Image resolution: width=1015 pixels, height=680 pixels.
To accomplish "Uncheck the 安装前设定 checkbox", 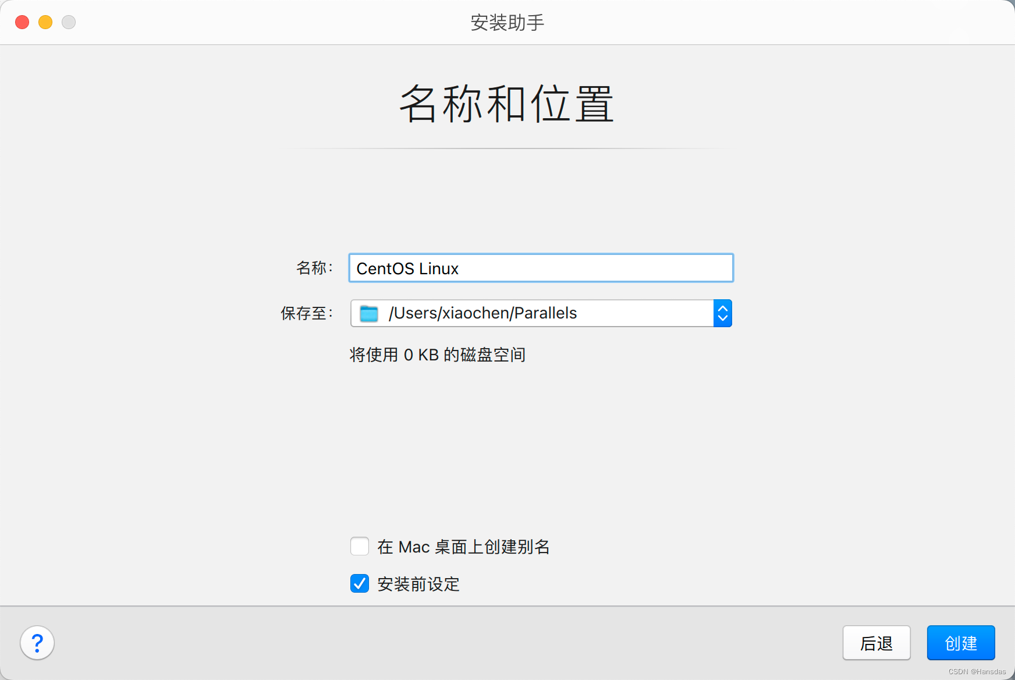I will pos(360,583).
